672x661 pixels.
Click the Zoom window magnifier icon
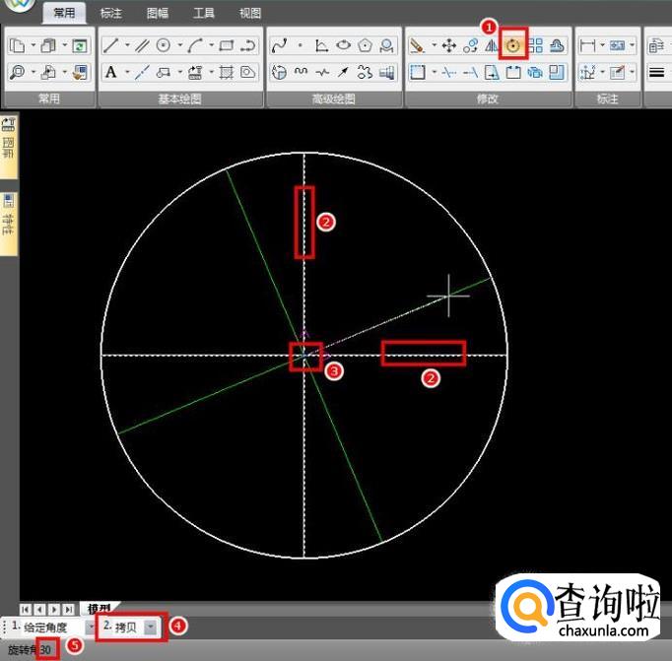tap(17, 72)
